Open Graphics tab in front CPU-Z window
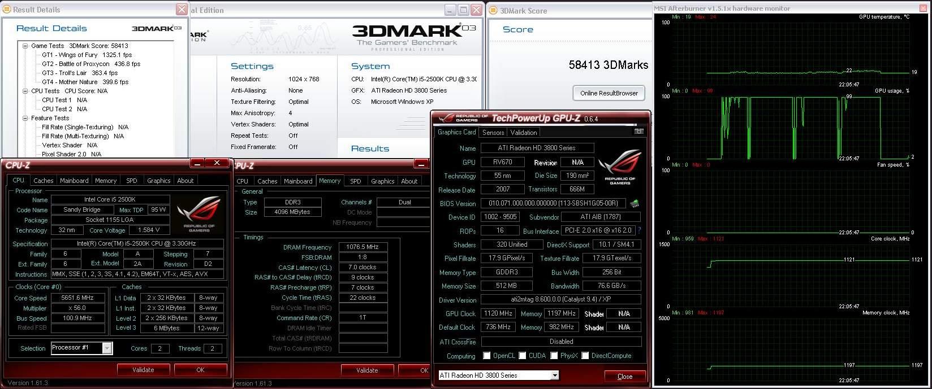 159,181
